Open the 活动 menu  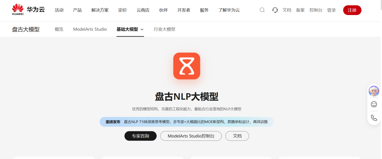[59, 10]
